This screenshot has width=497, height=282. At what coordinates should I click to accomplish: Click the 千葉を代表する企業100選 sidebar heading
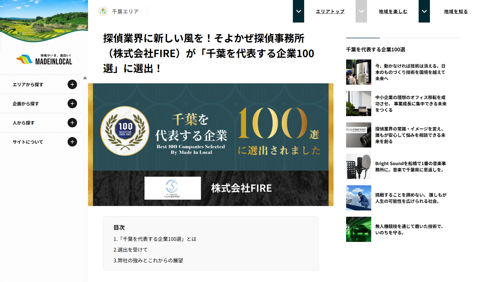click(x=375, y=50)
